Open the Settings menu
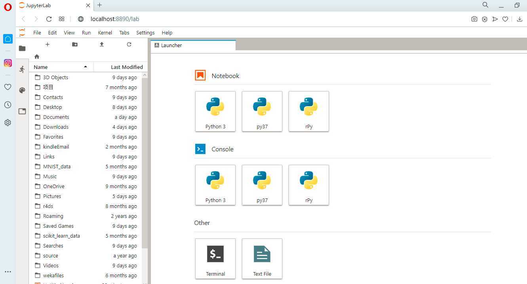This screenshot has height=284, width=527. 145,32
